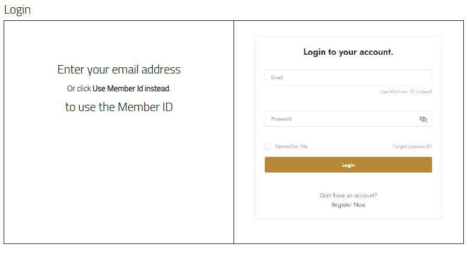
Task: Toggle password visibility eye icon
Action: point(423,119)
